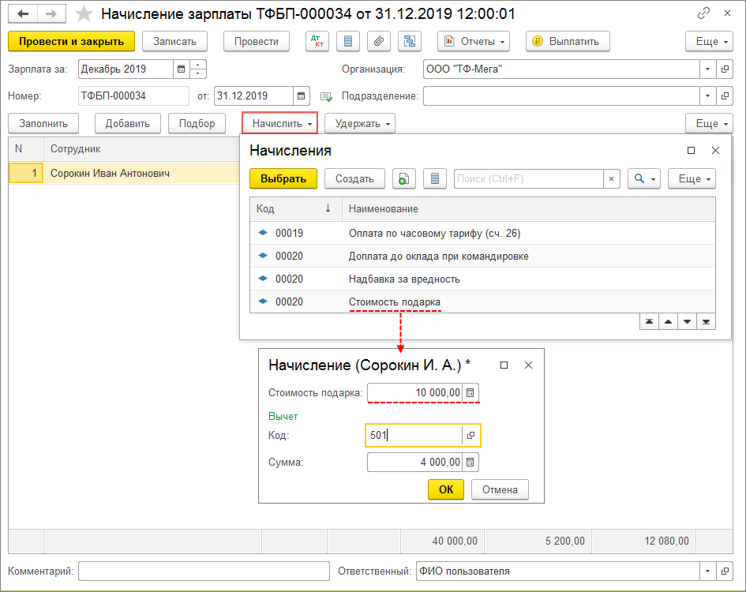Confirm accrual with the OK button

pyautogui.click(x=446, y=489)
